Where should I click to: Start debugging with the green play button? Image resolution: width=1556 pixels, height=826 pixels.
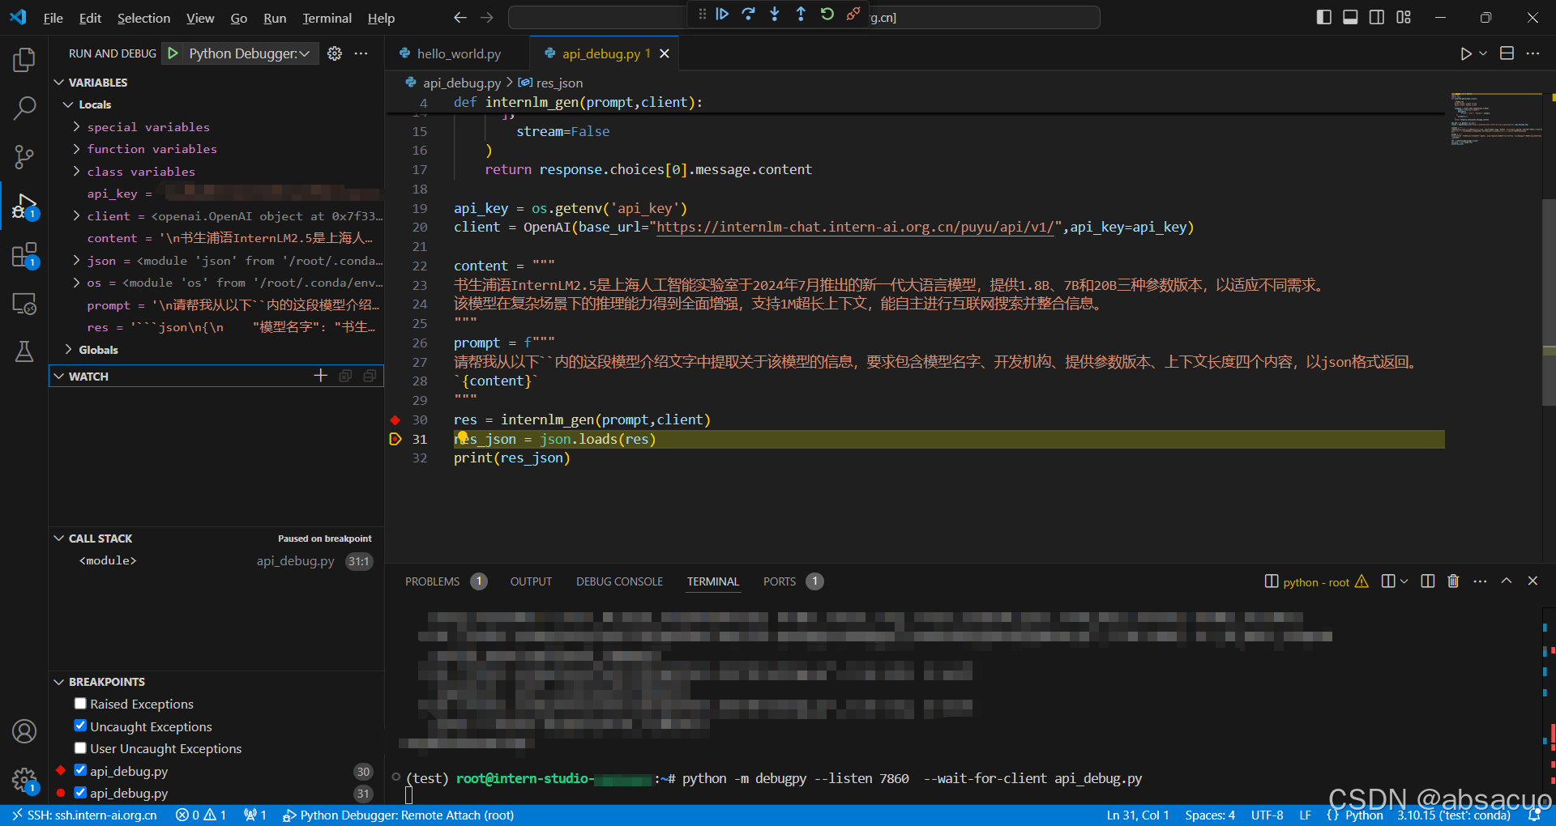click(173, 53)
